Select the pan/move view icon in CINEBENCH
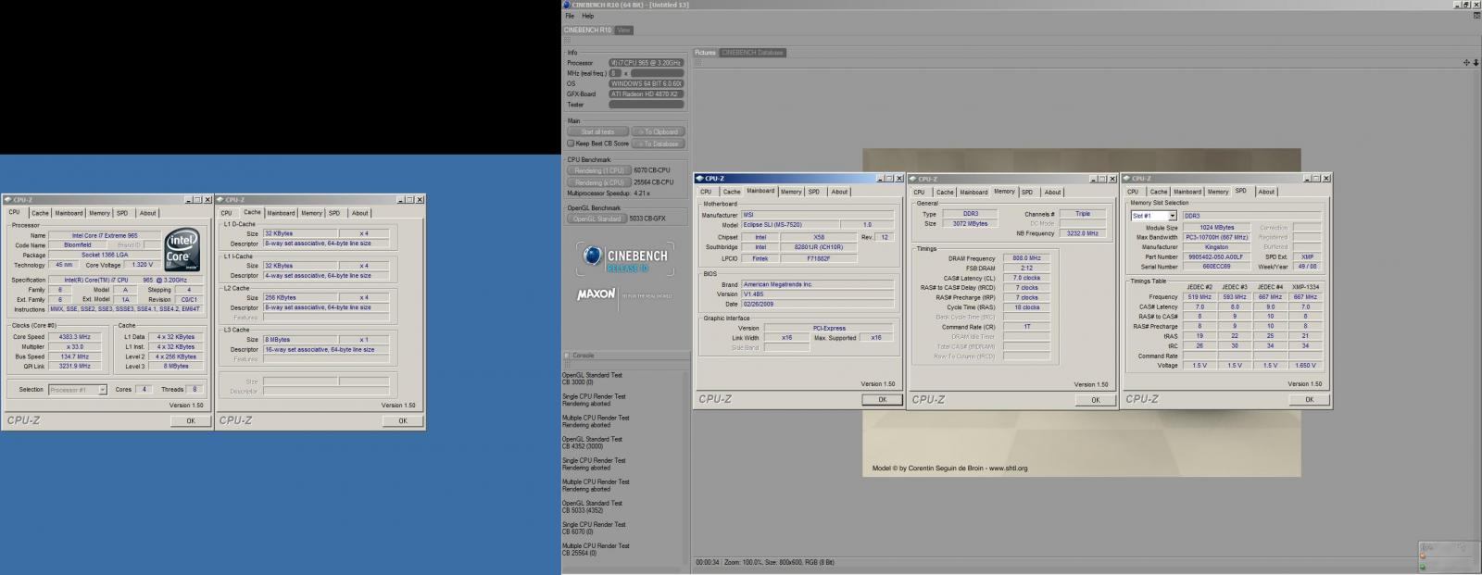This screenshot has height=575, width=1482. (x=1466, y=62)
